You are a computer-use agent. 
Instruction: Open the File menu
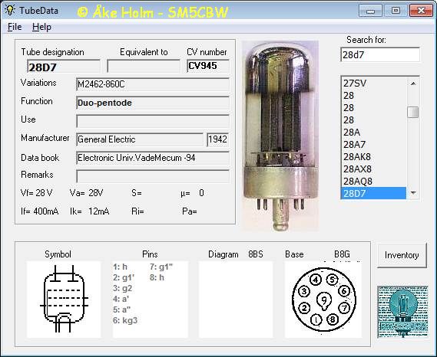[15, 27]
